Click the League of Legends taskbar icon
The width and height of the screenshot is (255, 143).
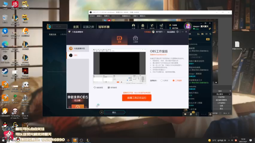88,140
